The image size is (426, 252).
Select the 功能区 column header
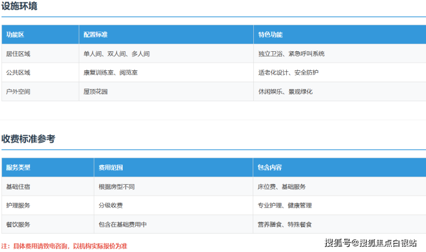click(15, 35)
